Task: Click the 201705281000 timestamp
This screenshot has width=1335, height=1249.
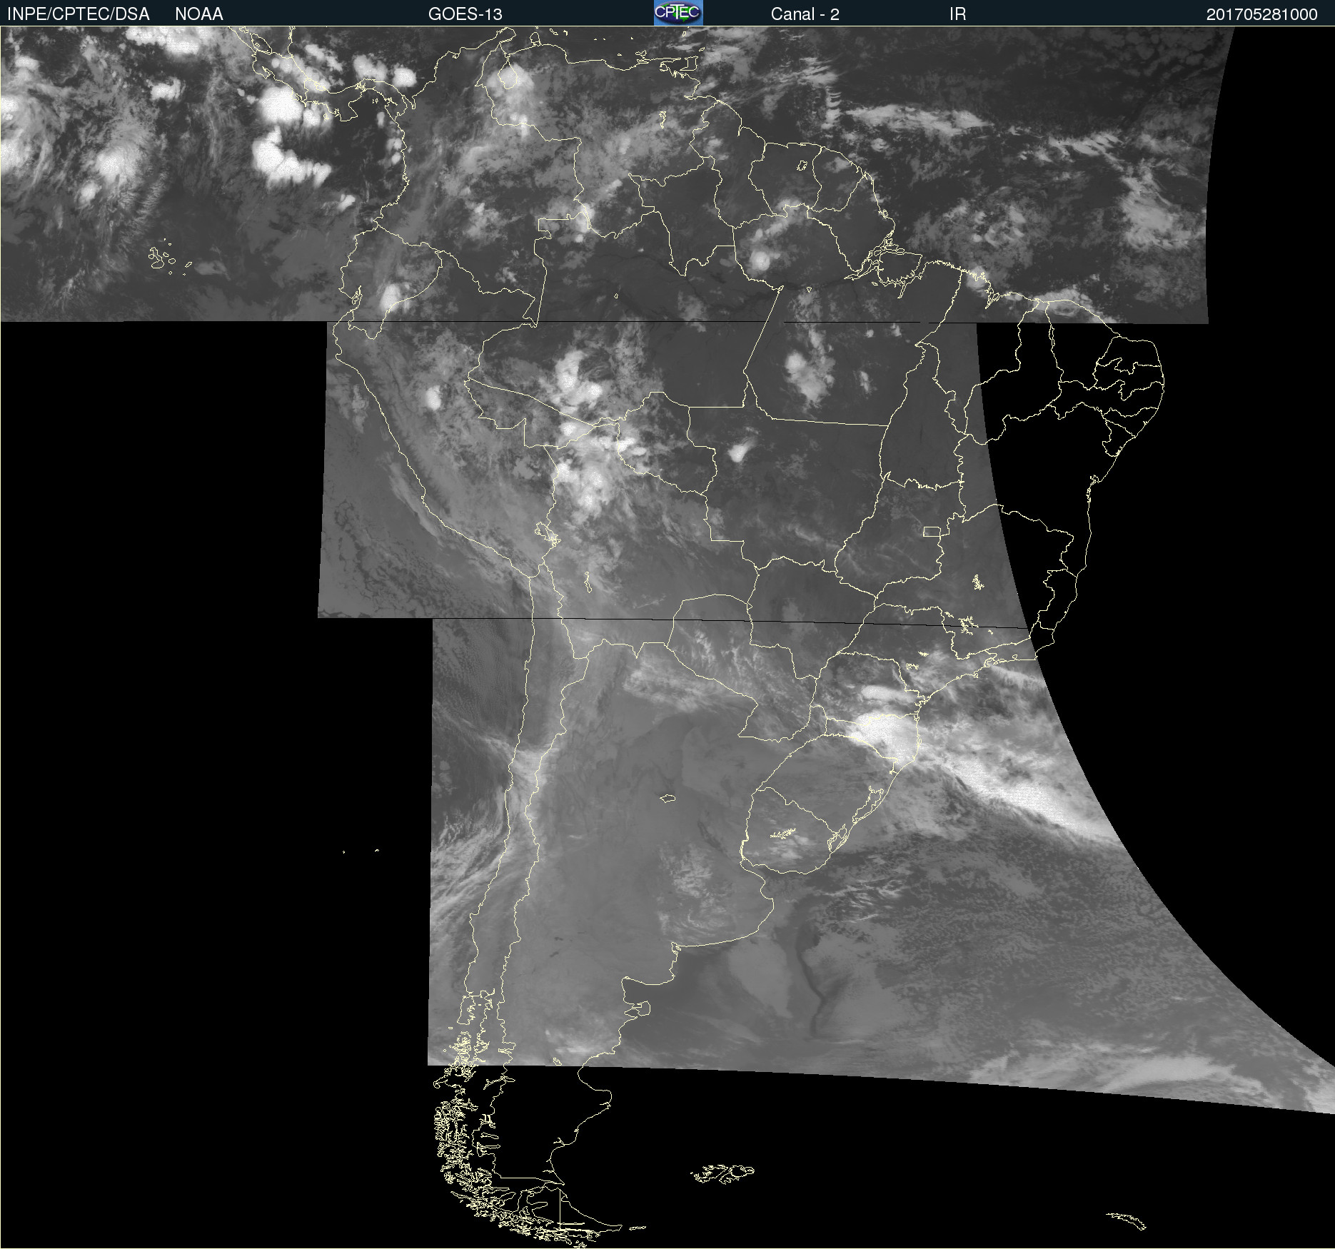Action: click(1262, 14)
